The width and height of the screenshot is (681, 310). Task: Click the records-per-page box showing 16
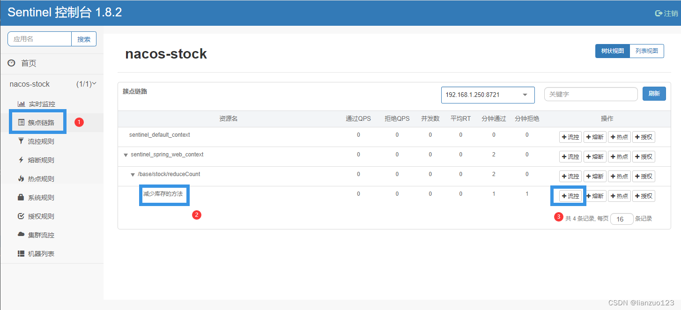click(622, 219)
